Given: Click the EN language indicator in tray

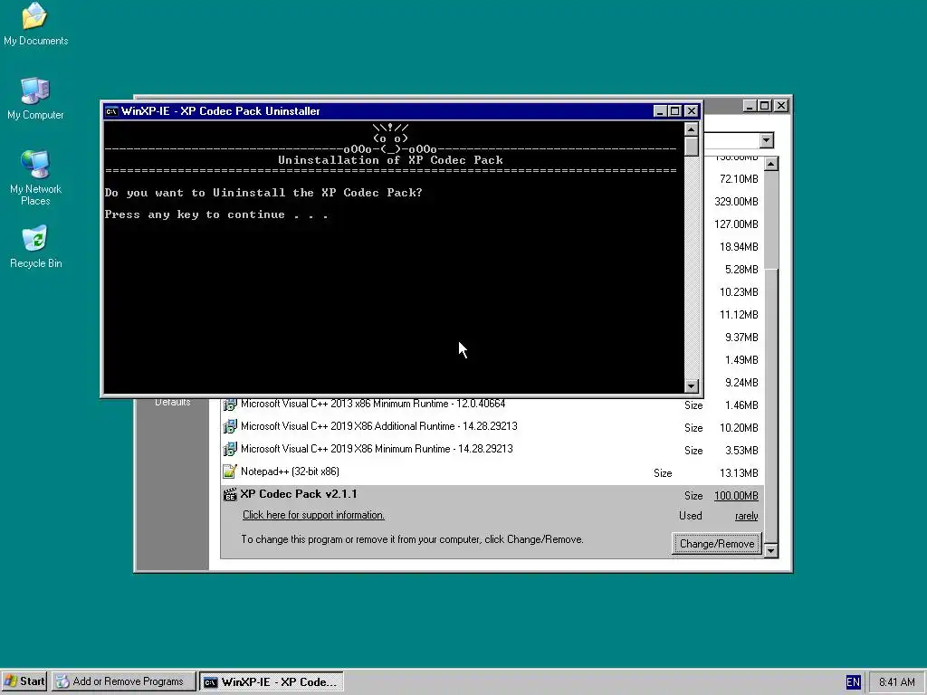Looking at the screenshot, I should pyautogui.click(x=853, y=682).
